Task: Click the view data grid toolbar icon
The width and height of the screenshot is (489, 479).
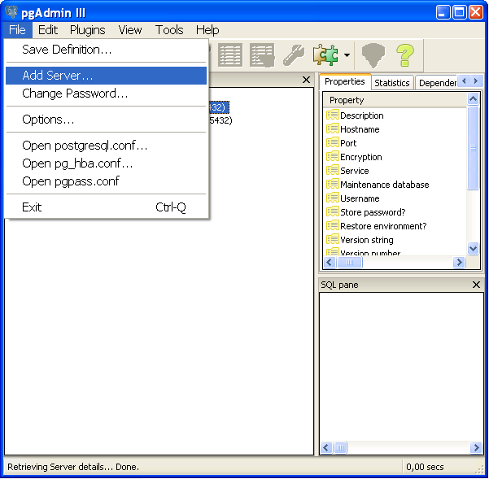Action: (x=230, y=55)
